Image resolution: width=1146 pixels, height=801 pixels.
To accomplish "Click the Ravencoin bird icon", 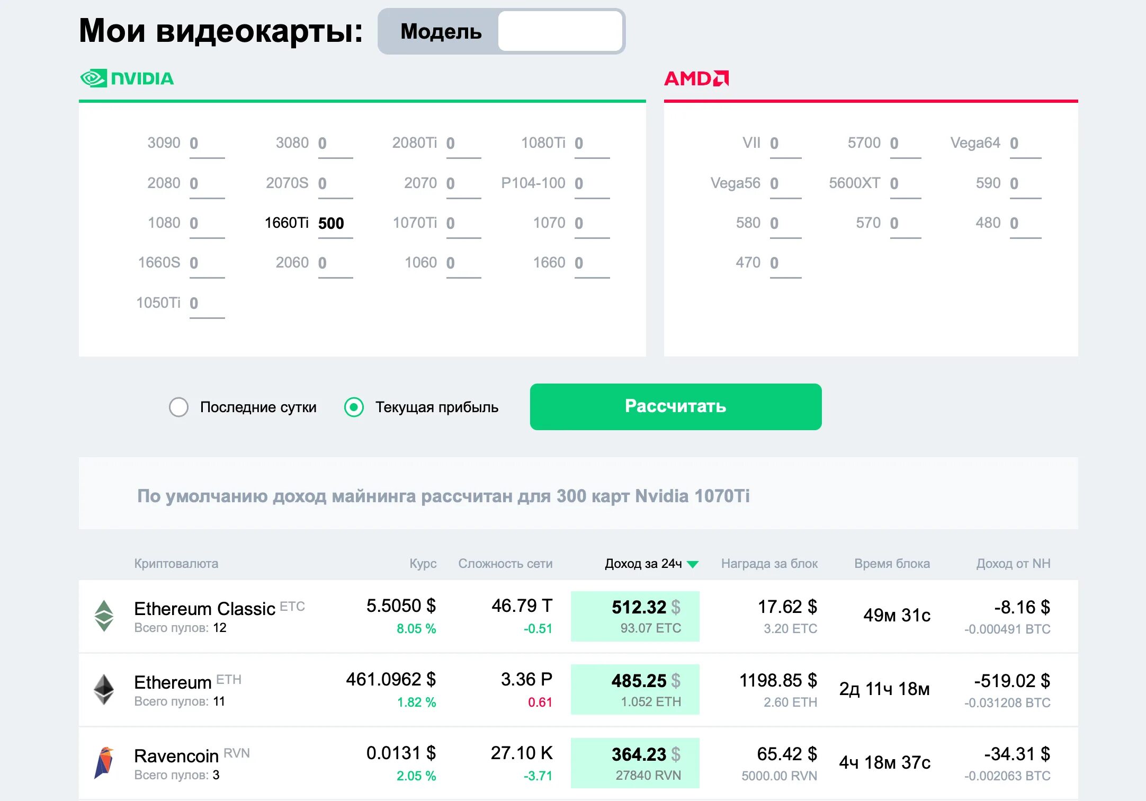I will [104, 762].
